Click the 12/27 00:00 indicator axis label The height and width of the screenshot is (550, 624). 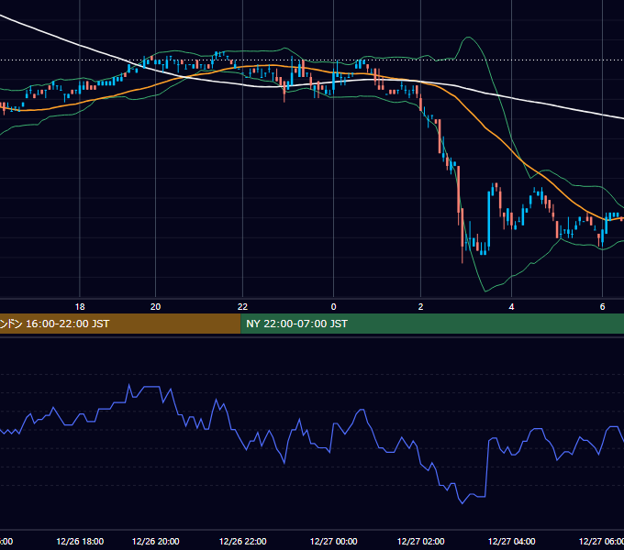[x=333, y=541]
